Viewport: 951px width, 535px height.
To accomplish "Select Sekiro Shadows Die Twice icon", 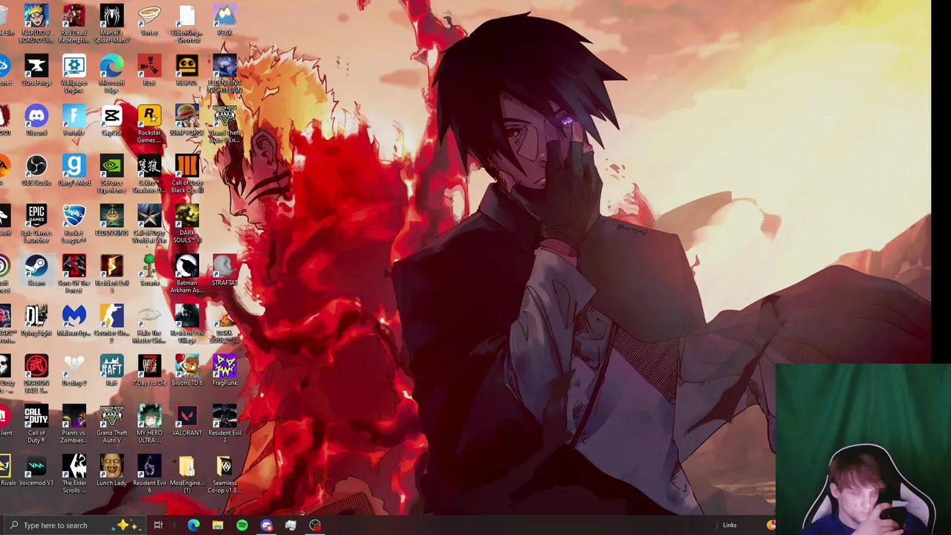I will click(x=149, y=173).
